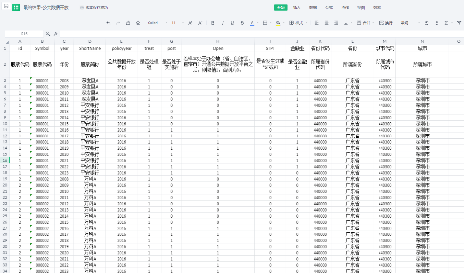Switch to the 公式 tab

[329, 8]
